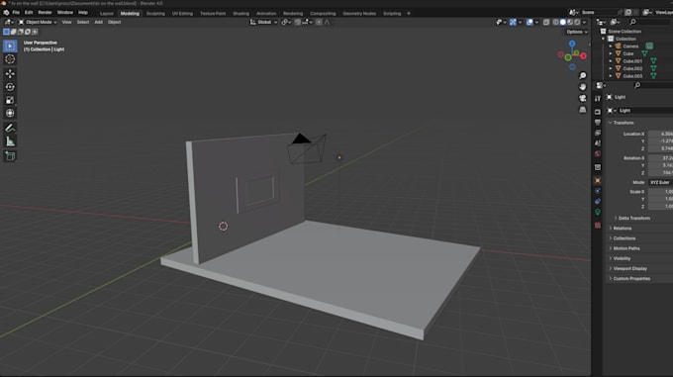This screenshot has width=673, height=377.
Task: Select the 3D Cursor tool
Action: coord(10,59)
